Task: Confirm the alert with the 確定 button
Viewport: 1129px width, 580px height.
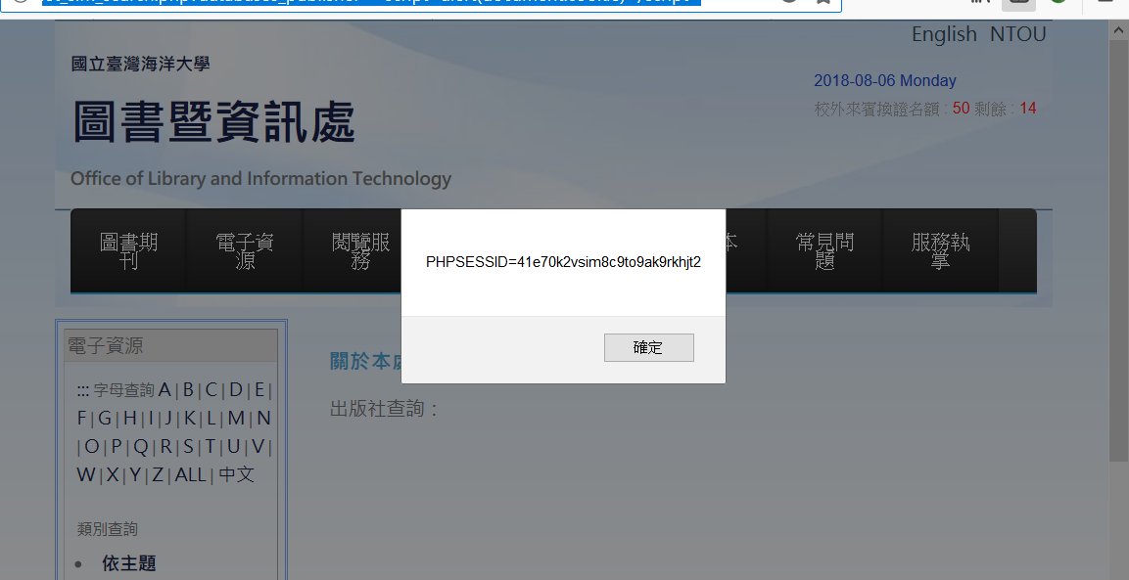Action: [649, 347]
